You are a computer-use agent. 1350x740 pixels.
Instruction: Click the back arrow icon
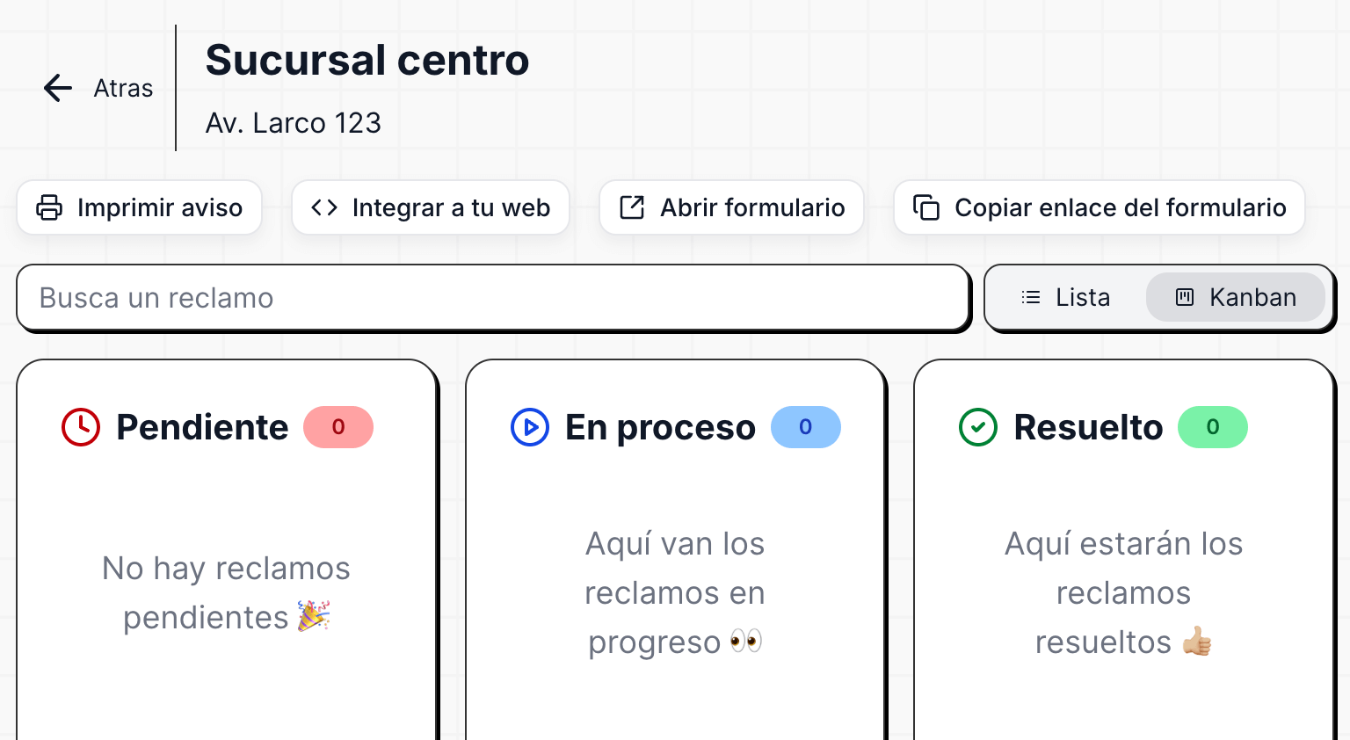coord(58,88)
